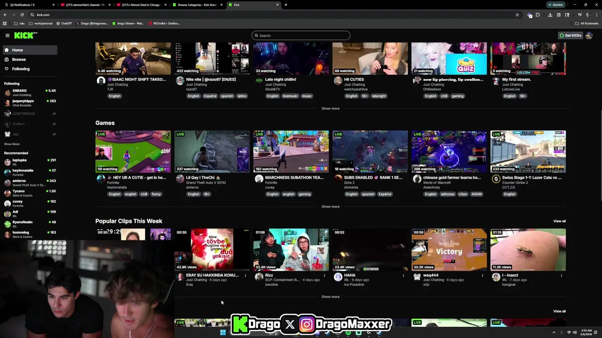The height and width of the screenshot is (338, 602).
Task: Switch to Notifications / X browser tab
Action: click(29, 5)
